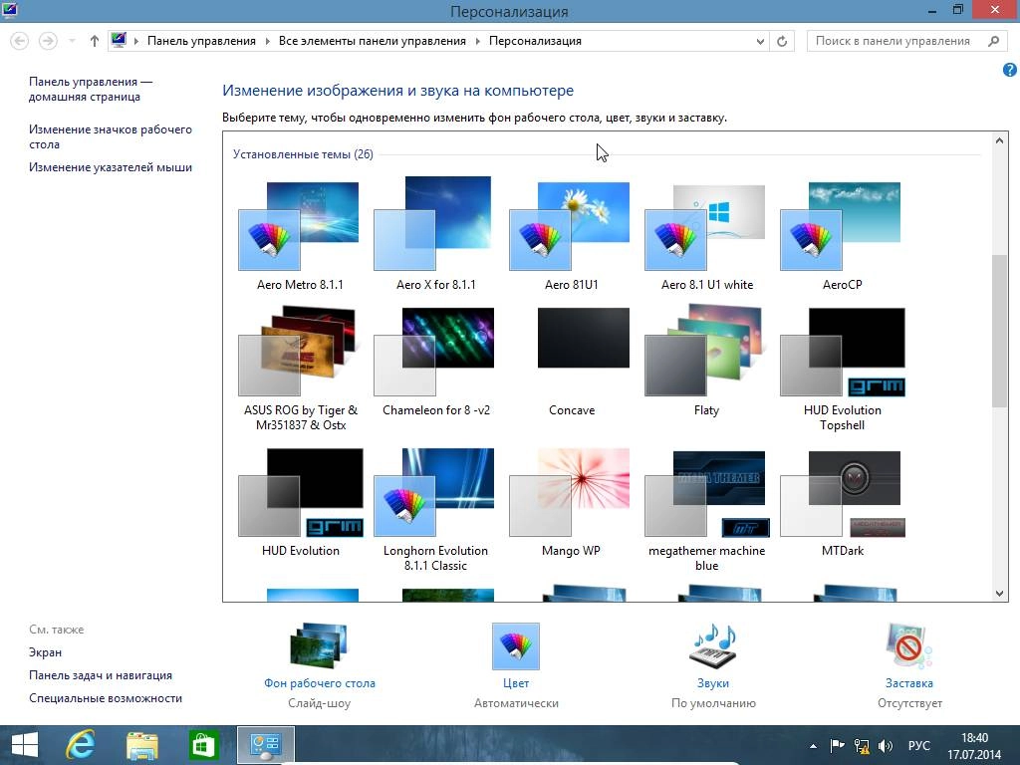Open Панель задач и навигация link

[x=101, y=675]
